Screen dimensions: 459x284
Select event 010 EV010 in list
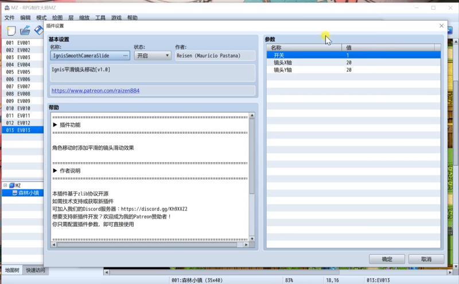(x=23, y=108)
